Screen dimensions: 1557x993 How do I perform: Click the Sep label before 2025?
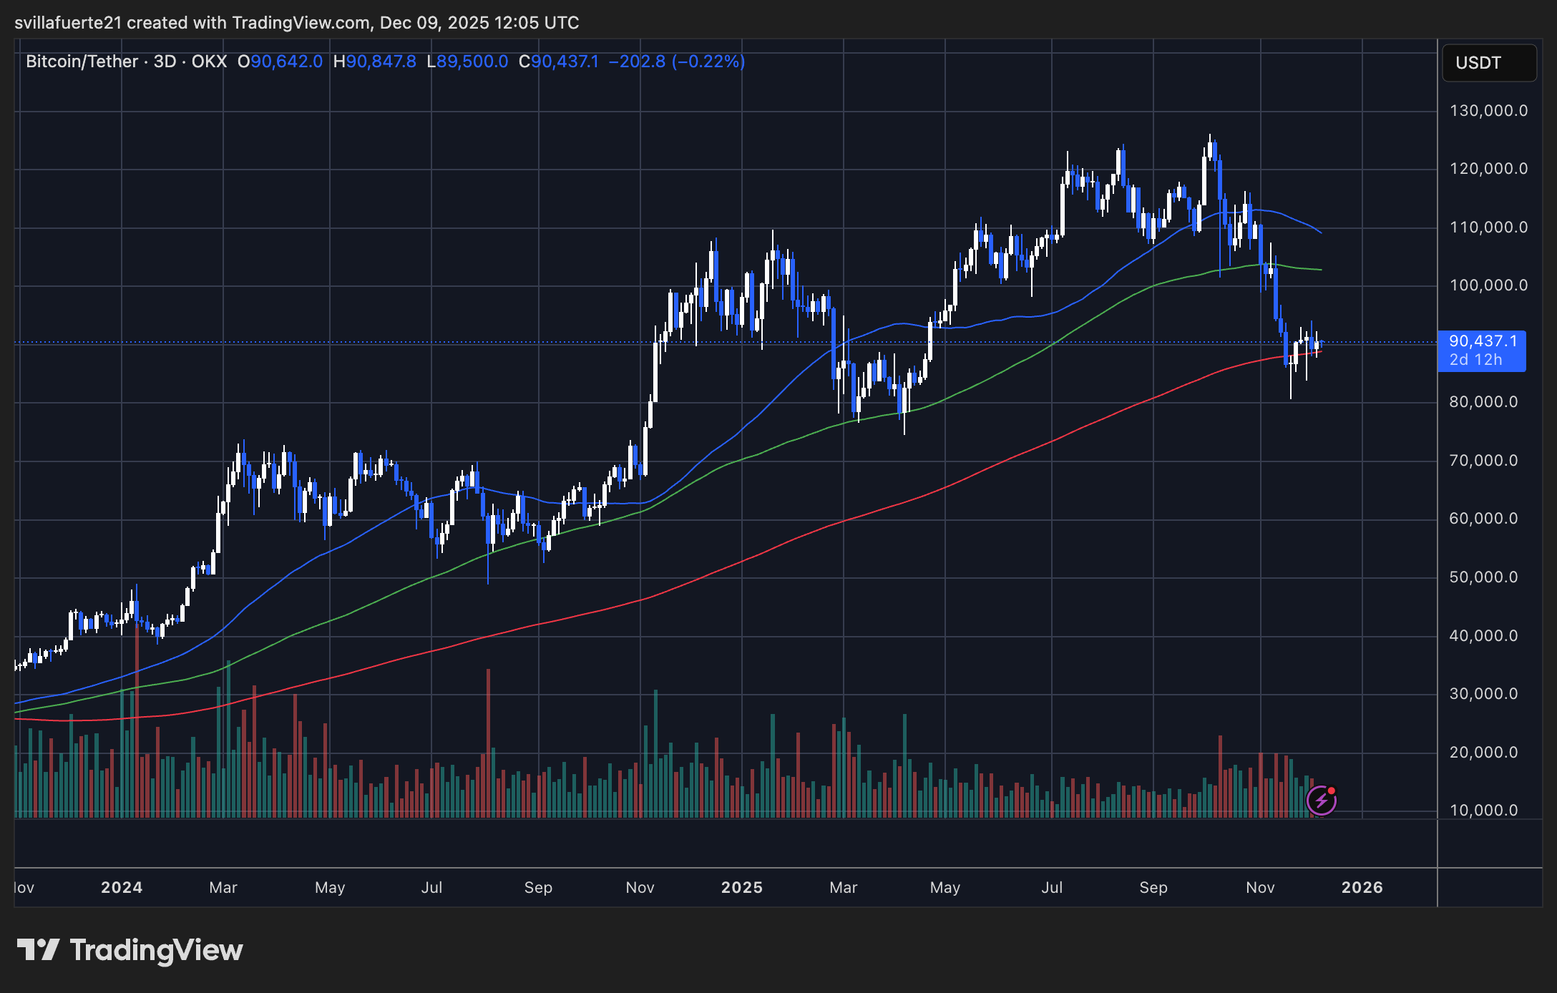coord(538,887)
